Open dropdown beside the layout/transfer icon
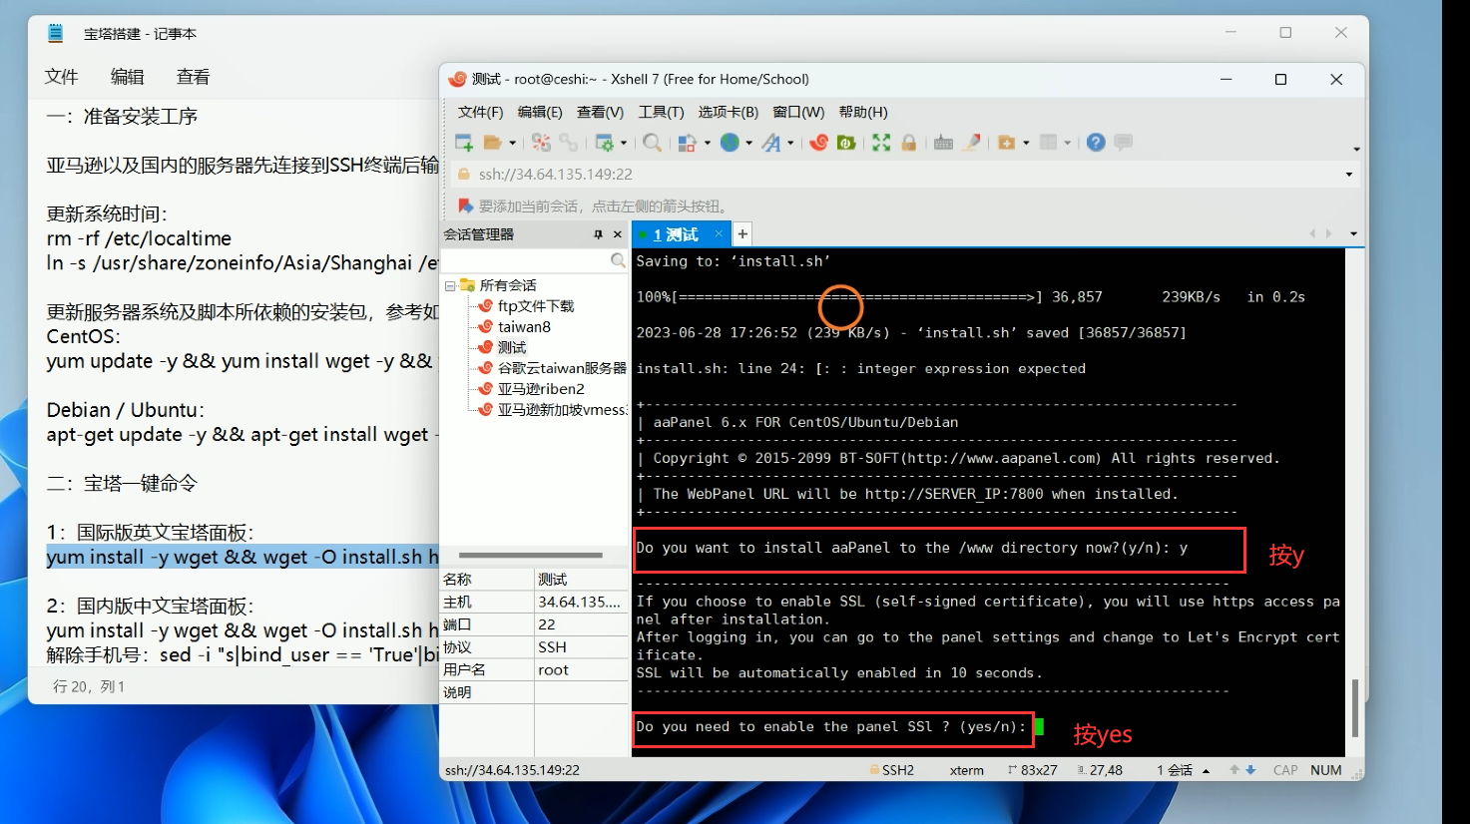Screen dimensions: 1470x824 click(x=708, y=143)
